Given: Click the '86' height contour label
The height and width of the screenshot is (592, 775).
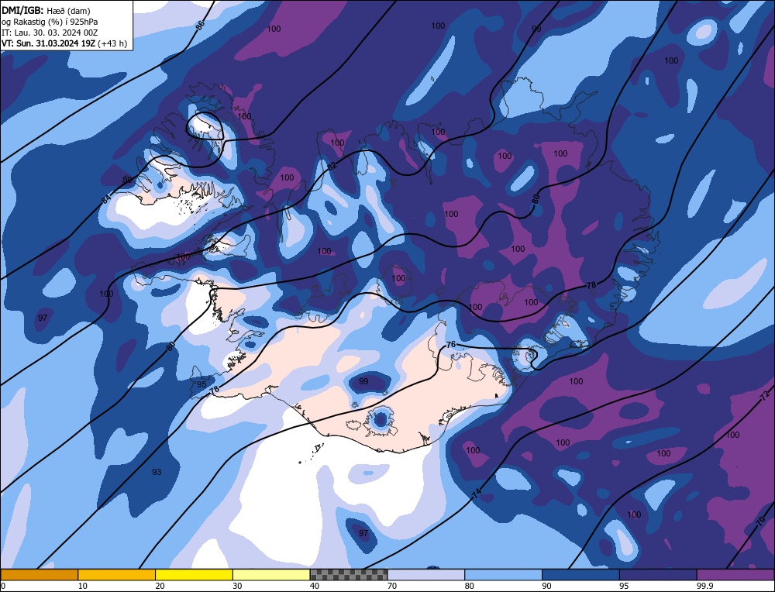Looking at the screenshot, I should (x=200, y=26).
